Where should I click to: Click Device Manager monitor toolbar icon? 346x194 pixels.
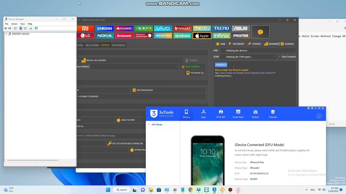pyautogui.click(x=36, y=28)
